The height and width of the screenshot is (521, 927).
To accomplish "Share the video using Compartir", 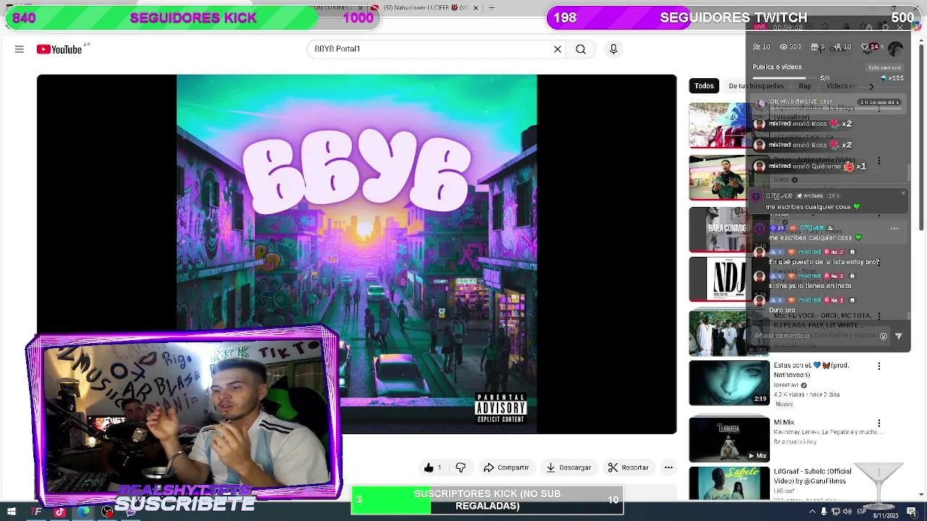I will [x=506, y=467].
